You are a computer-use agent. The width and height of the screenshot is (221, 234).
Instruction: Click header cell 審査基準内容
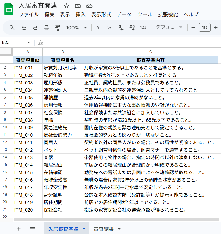150,60
